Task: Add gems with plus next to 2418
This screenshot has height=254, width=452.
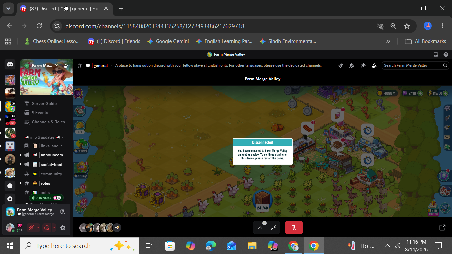Action: coord(420,93)
